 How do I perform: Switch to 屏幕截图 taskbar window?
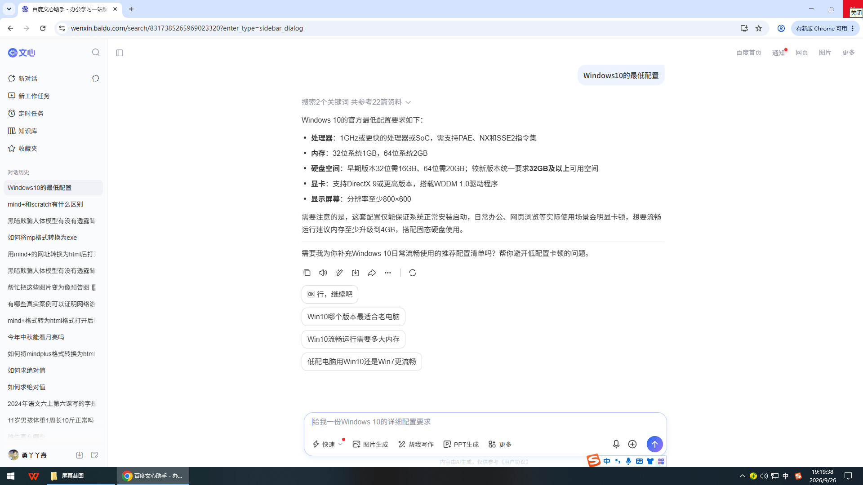pos(81,476)
